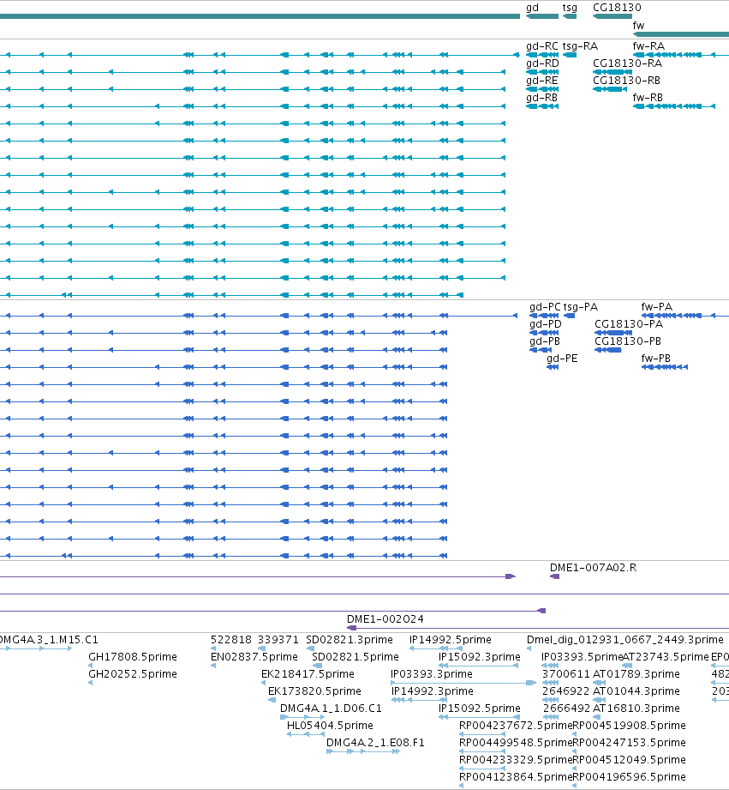This screenshot has height=790, width=729.
Task: Pick the gd-RE transcript label
Action: [542, 81]
